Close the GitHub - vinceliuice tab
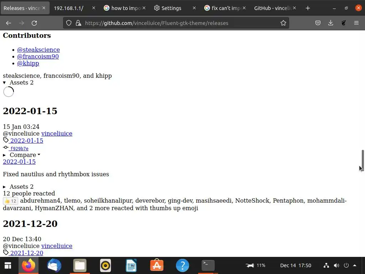365x274 pixels. [294, 8]
